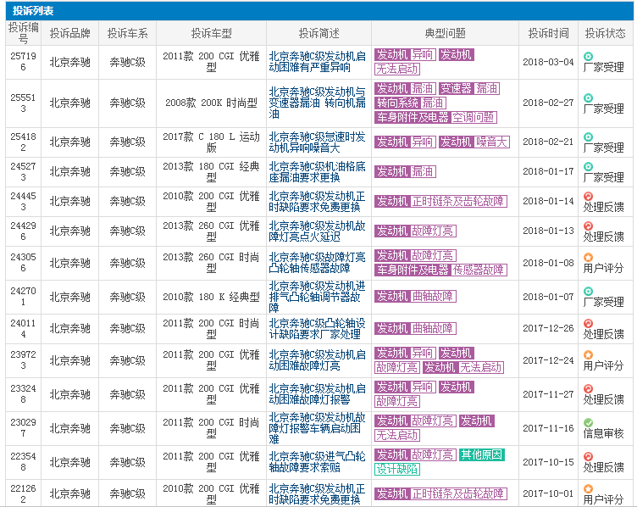Screen dimensions: 637x507
Task: Click the 处理反馈 icon dated 2018-01-14
Action: 588,196
